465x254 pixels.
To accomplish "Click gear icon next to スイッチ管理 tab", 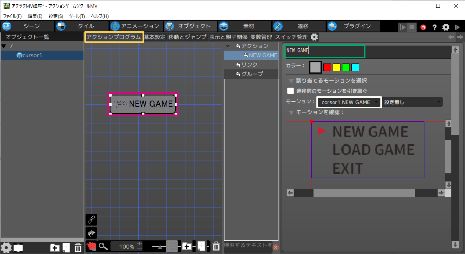I will click(314, 37).
